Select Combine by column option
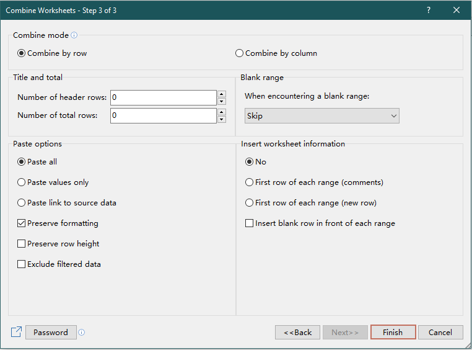472x350 pixels. 240,53
